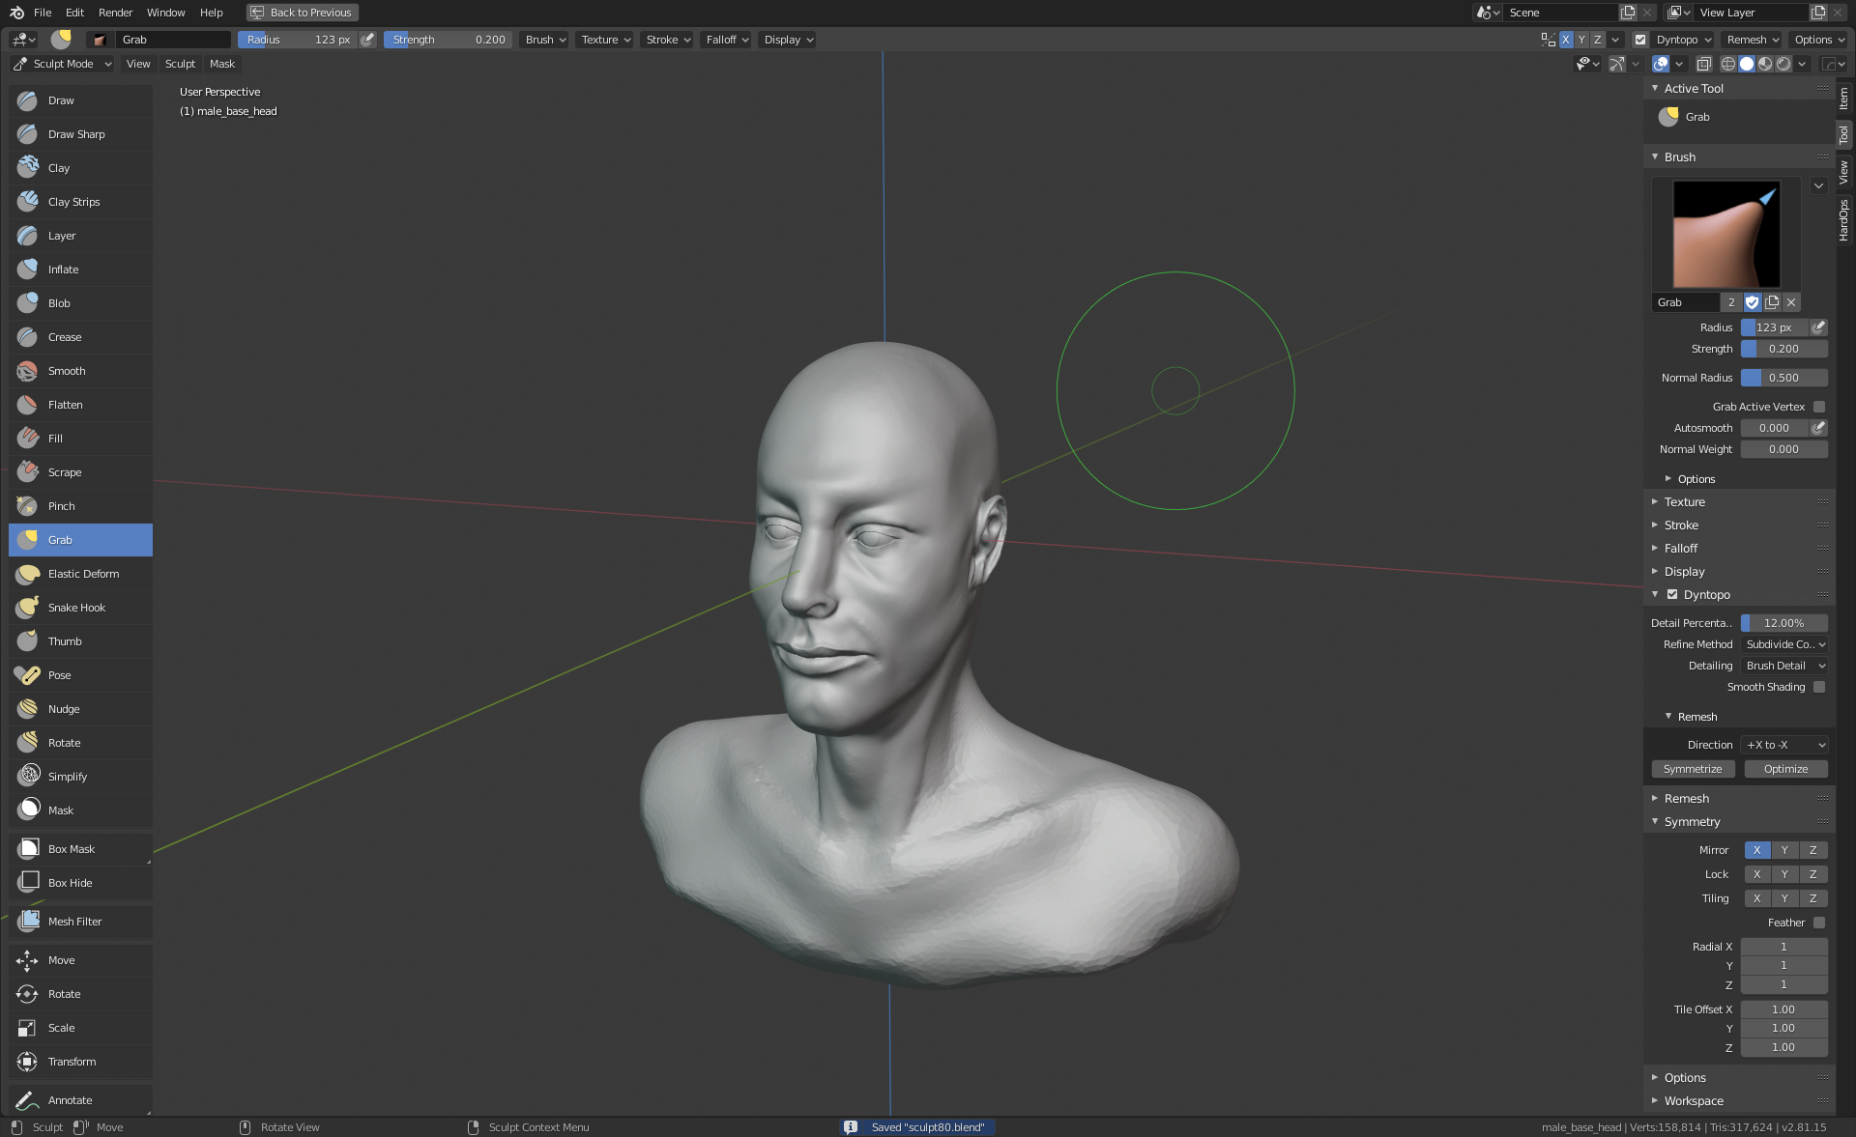Choose the Elastic Deform tool
Viewport: 1856px width, 1137px height.
pyautogui.click(x=83, y=574)
